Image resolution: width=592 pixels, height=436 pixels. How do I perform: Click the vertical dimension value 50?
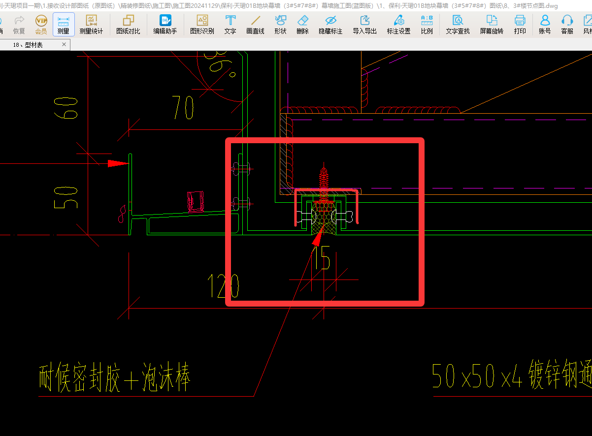pyautogui.click(x=66, y=198)
